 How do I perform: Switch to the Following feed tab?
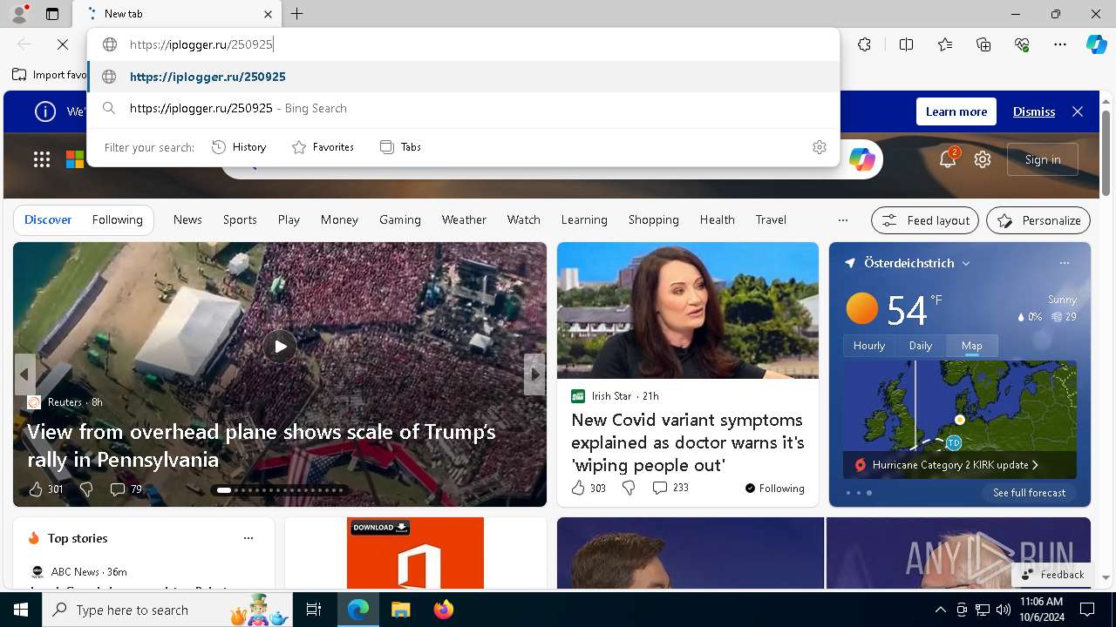[118, 219]
